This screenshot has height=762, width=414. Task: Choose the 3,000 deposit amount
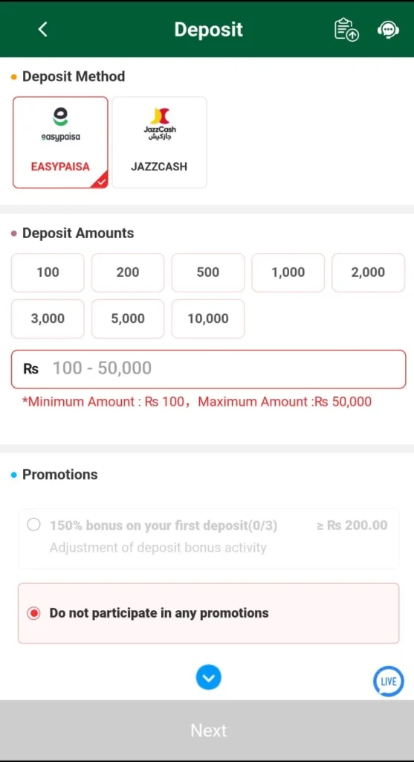(x=48, y=318)
